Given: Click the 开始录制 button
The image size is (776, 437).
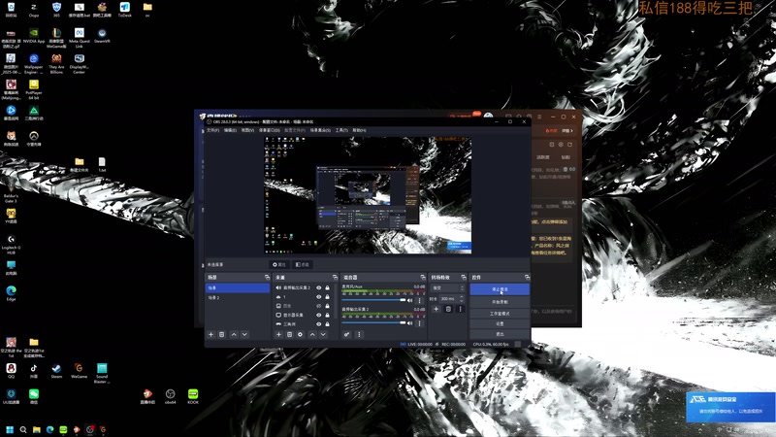Looking at the screenshot, I should 498,301.
